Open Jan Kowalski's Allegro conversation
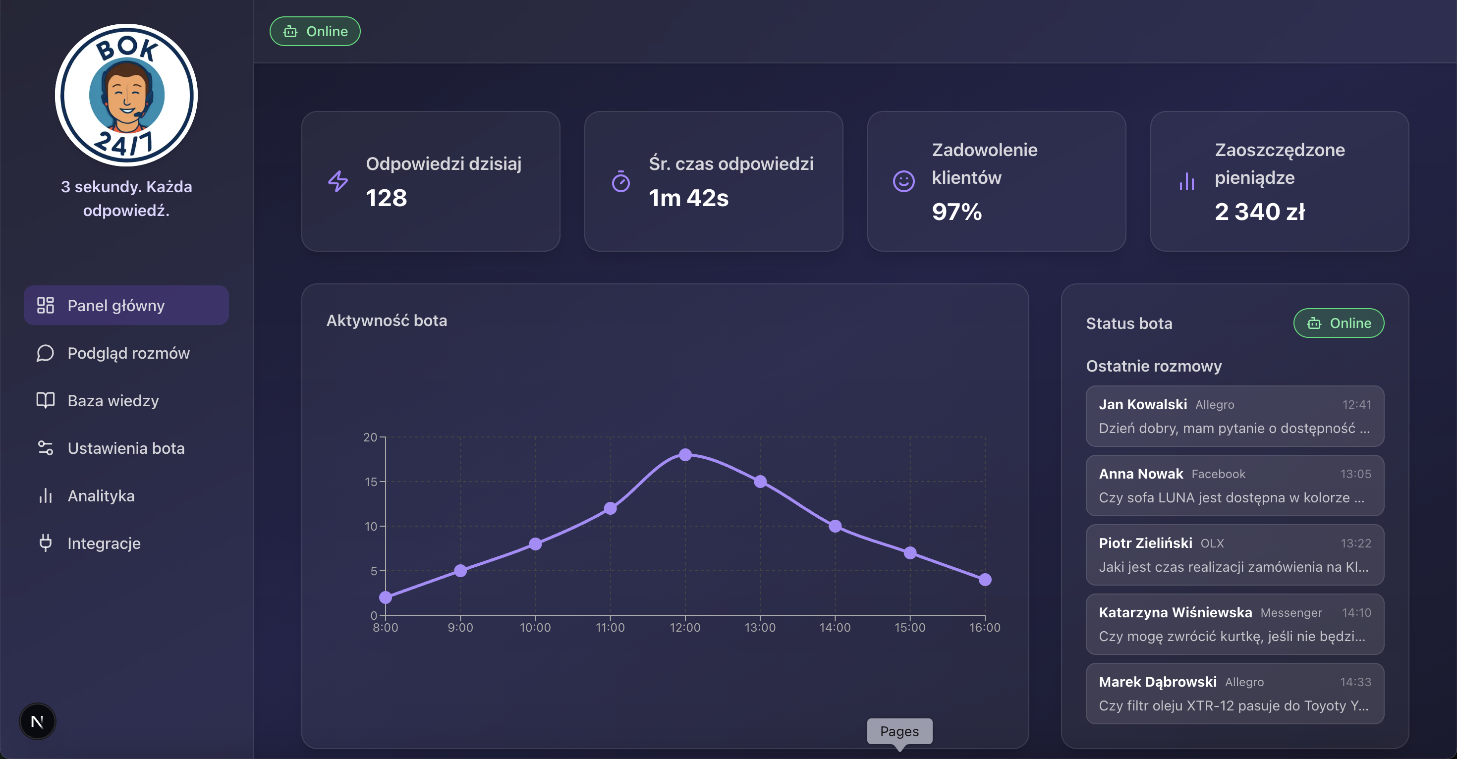Image resolution: width=1457 pixels, height=759 pixels. point(1234,416)
